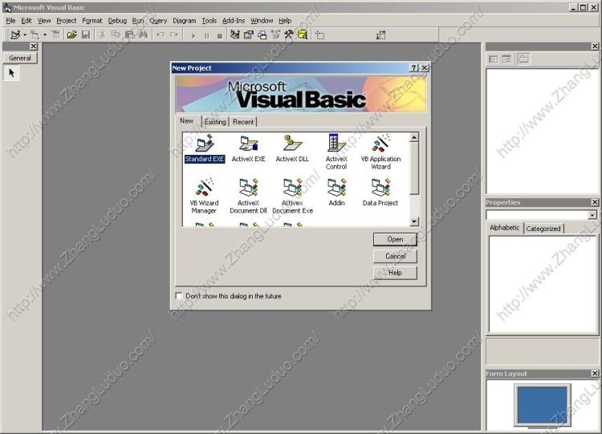Click the General tab of the Toolbox

20,59
